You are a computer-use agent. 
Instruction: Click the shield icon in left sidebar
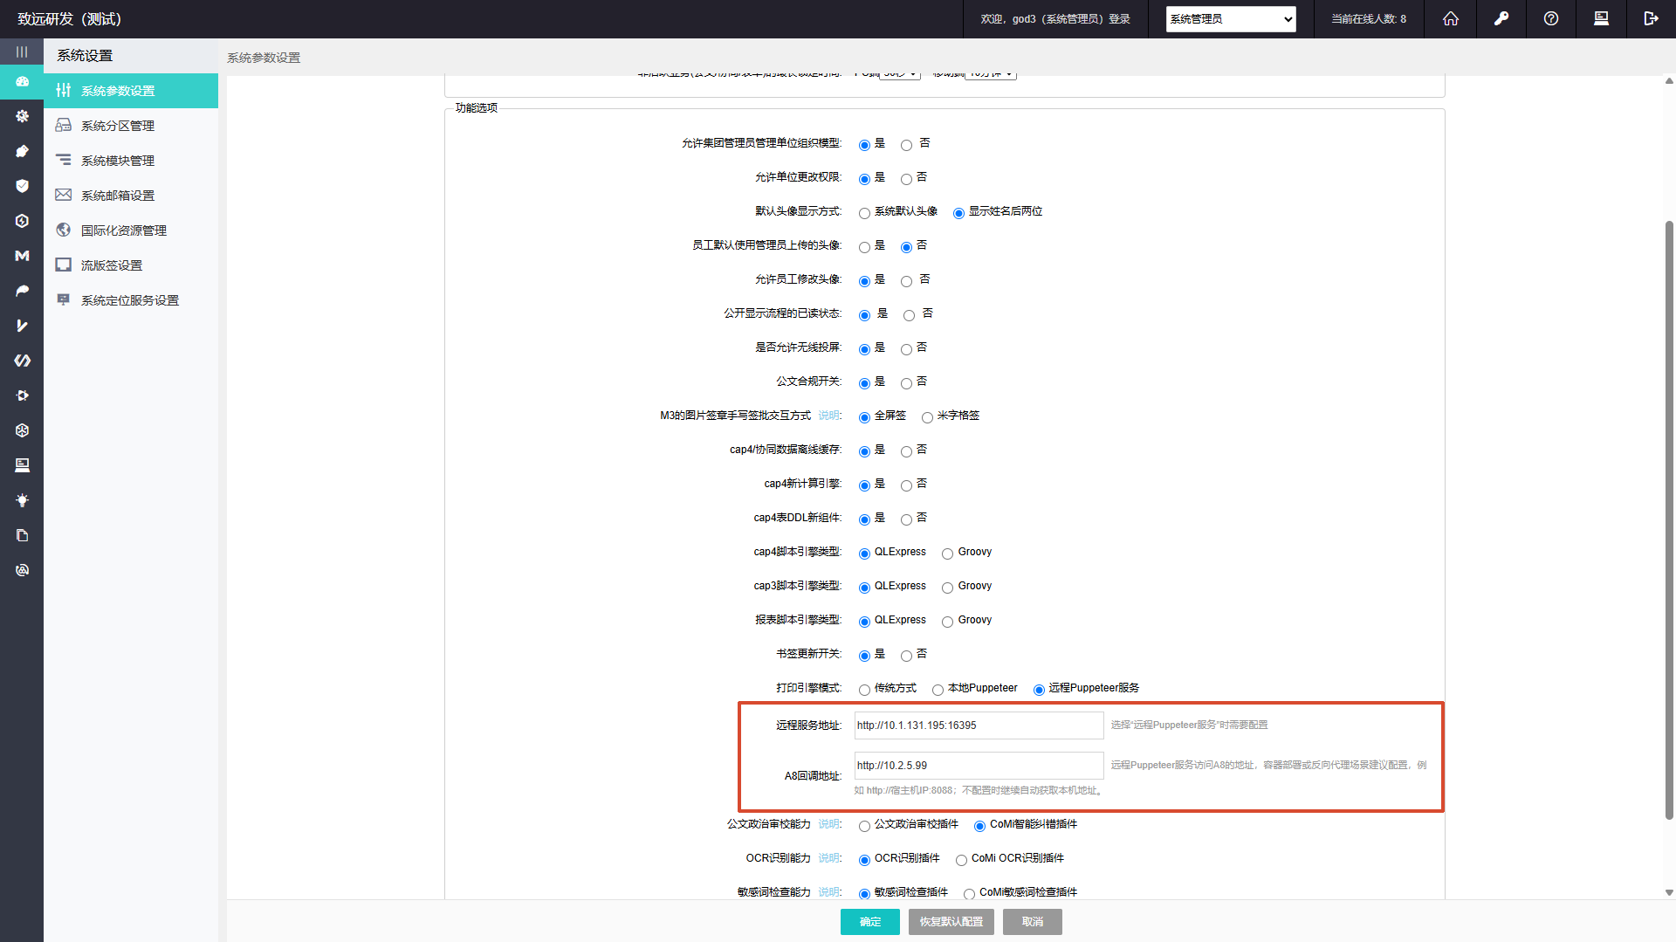(22, 186)
